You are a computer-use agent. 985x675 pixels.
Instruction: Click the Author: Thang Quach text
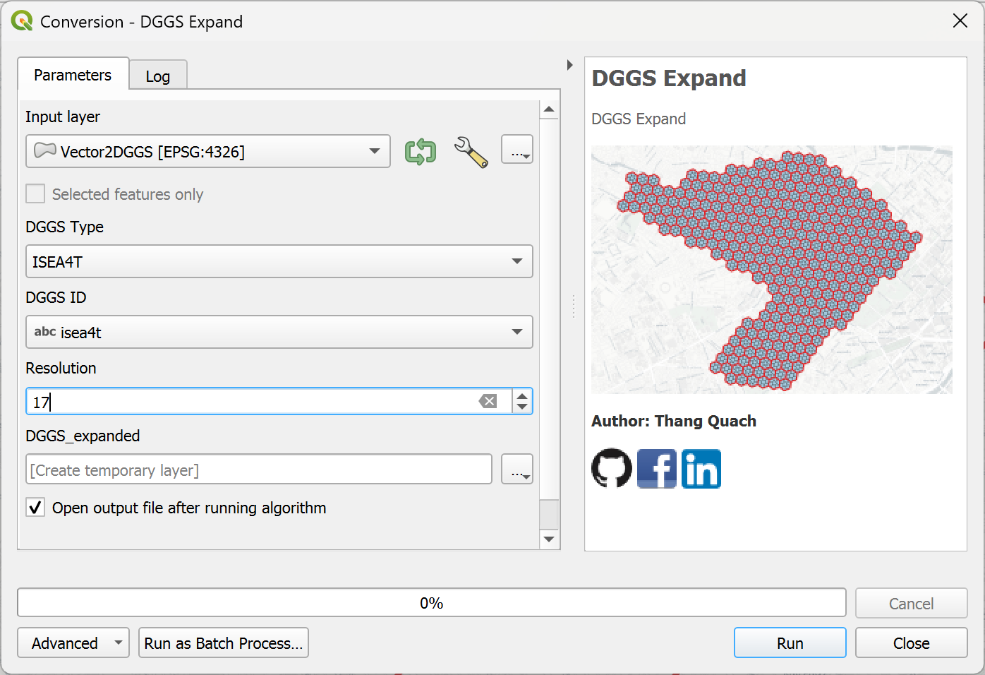674,421
